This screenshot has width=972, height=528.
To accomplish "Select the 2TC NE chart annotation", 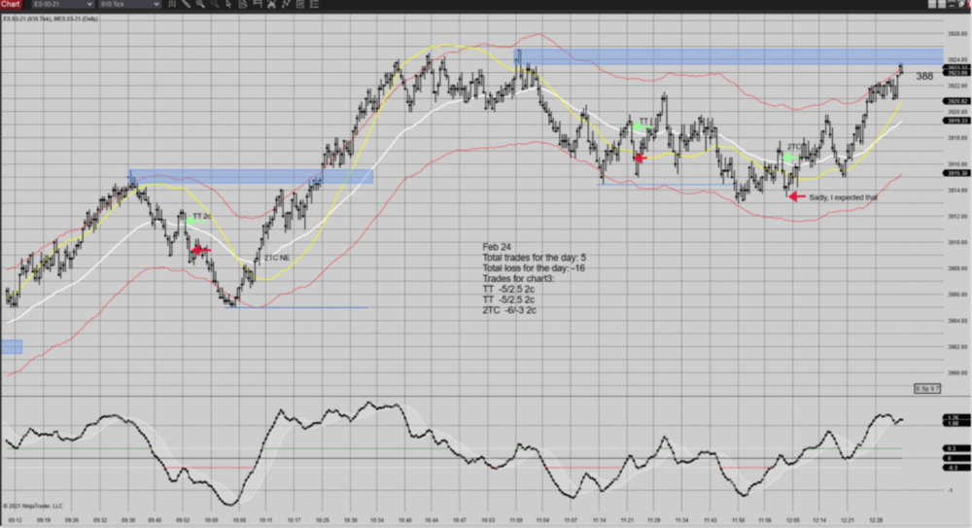I will click(x=277, y=258).
